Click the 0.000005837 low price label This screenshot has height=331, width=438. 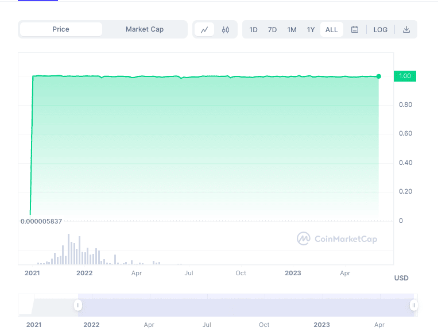point(41,221)
